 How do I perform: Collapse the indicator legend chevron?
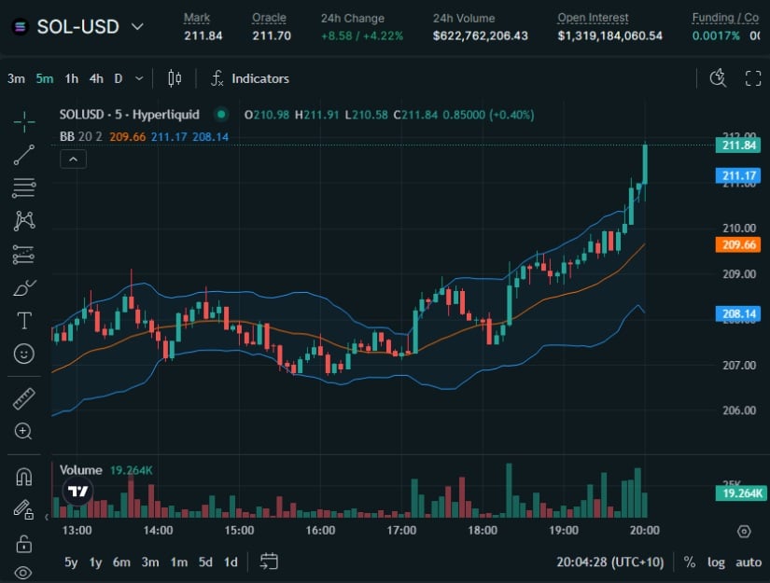[x=73, y=160]
